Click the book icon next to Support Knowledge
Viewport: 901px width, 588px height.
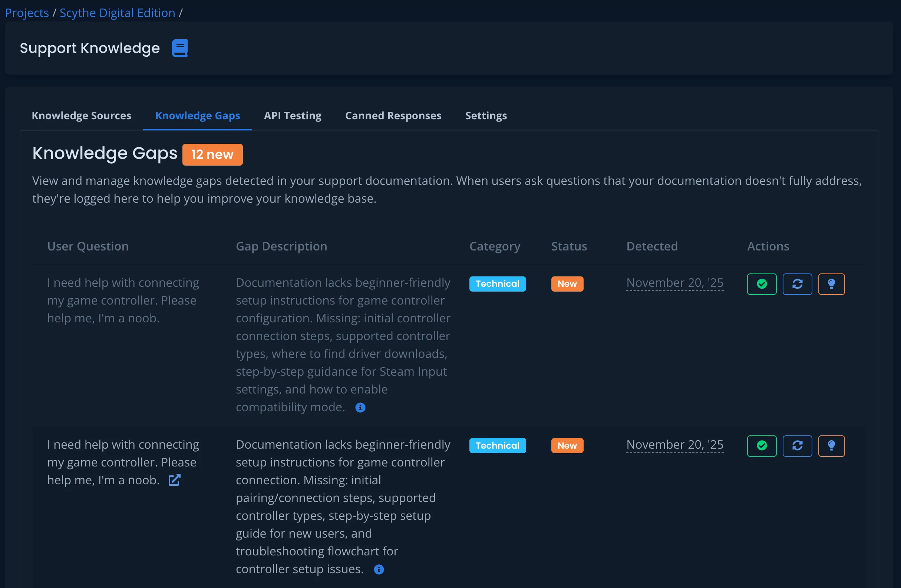click(179, 48)
